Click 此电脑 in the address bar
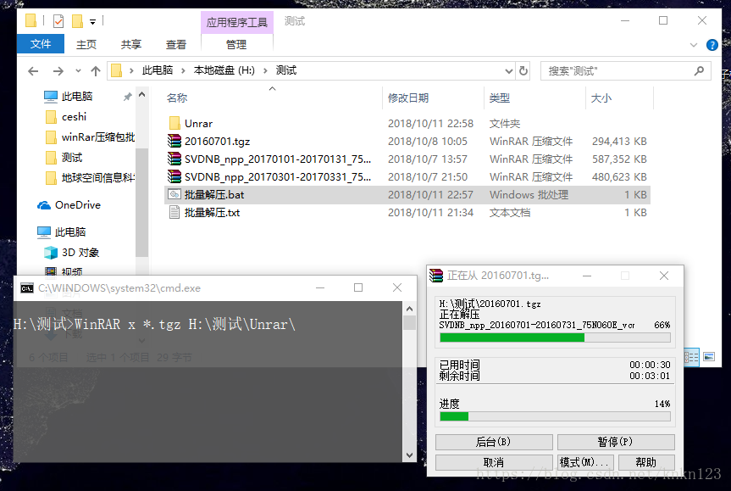The width and height of the screenshot is (731, 491). (x=157, y=70)
